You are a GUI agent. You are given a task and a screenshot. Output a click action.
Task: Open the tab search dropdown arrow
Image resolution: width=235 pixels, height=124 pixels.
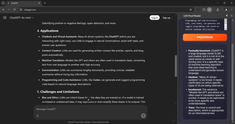click(x=3, y=3)
